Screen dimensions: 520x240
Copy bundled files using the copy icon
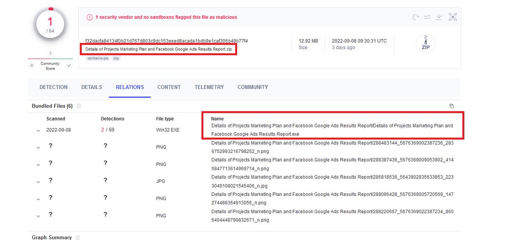452,106
